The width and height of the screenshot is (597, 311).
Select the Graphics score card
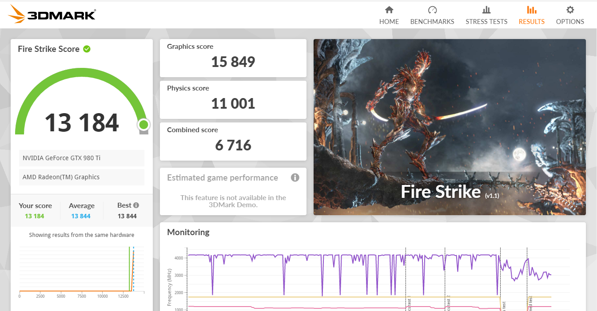(233, 58)
